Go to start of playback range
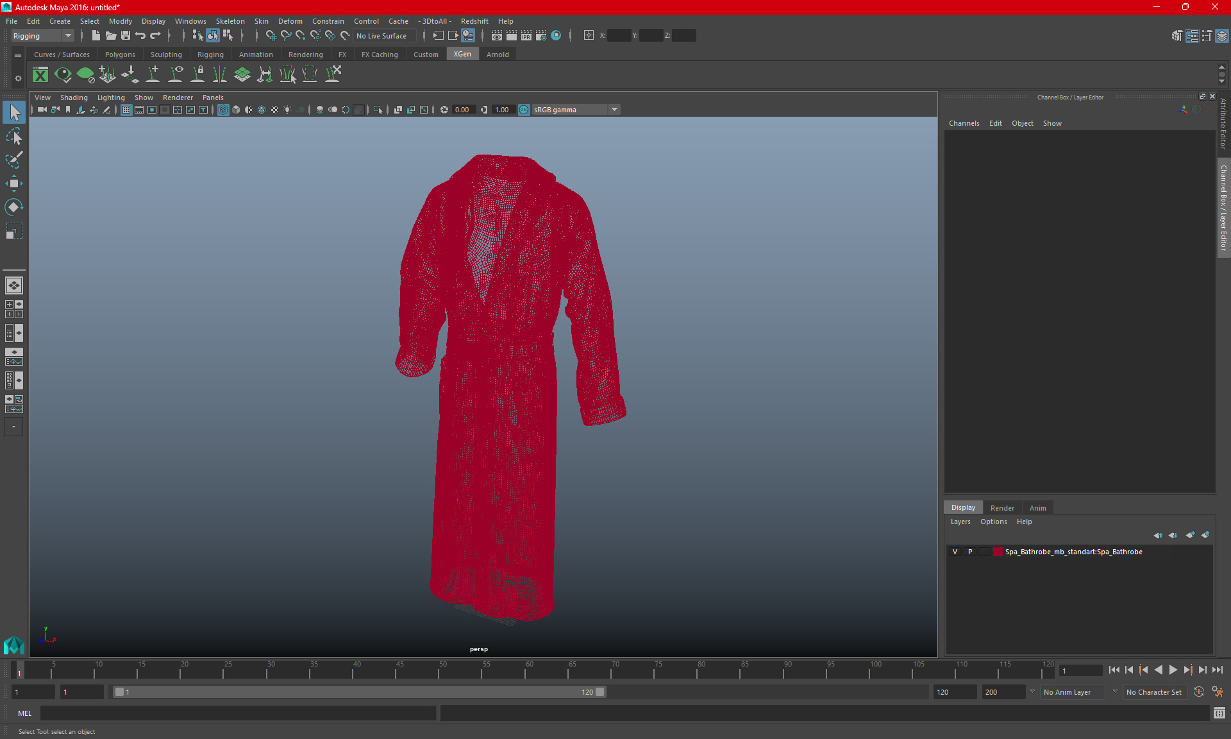 [1114, 670]
